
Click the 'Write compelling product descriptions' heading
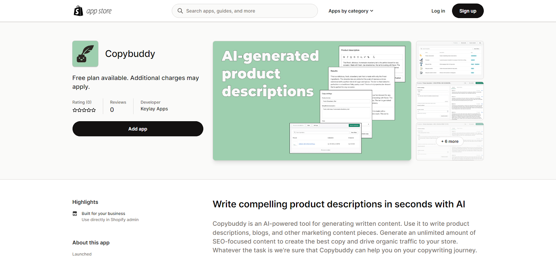(x=339, y=204)
